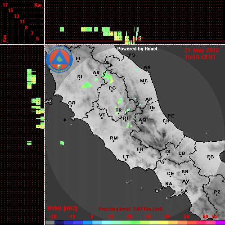This screenshot has width=225, height=225.
Task: Click the AP city label
Action: pyautogui.click(x=148, y=99)
